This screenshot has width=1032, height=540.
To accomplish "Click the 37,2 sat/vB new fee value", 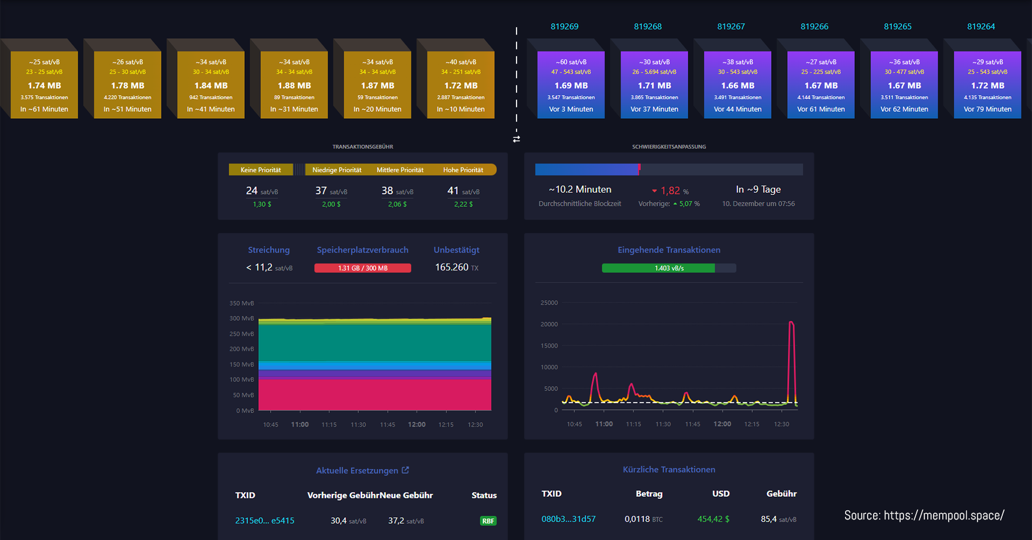I will point(406,521).
